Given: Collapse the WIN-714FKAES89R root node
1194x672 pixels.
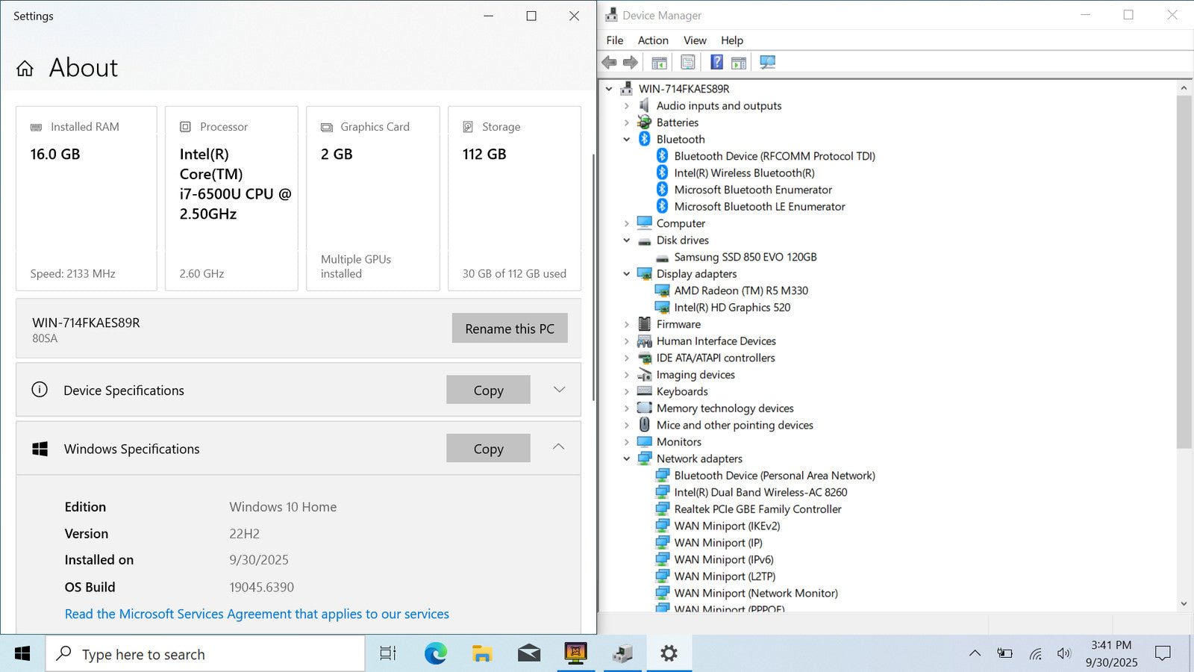Looking at the screenshot, I should pyautogui.click(x=609, y=89).
